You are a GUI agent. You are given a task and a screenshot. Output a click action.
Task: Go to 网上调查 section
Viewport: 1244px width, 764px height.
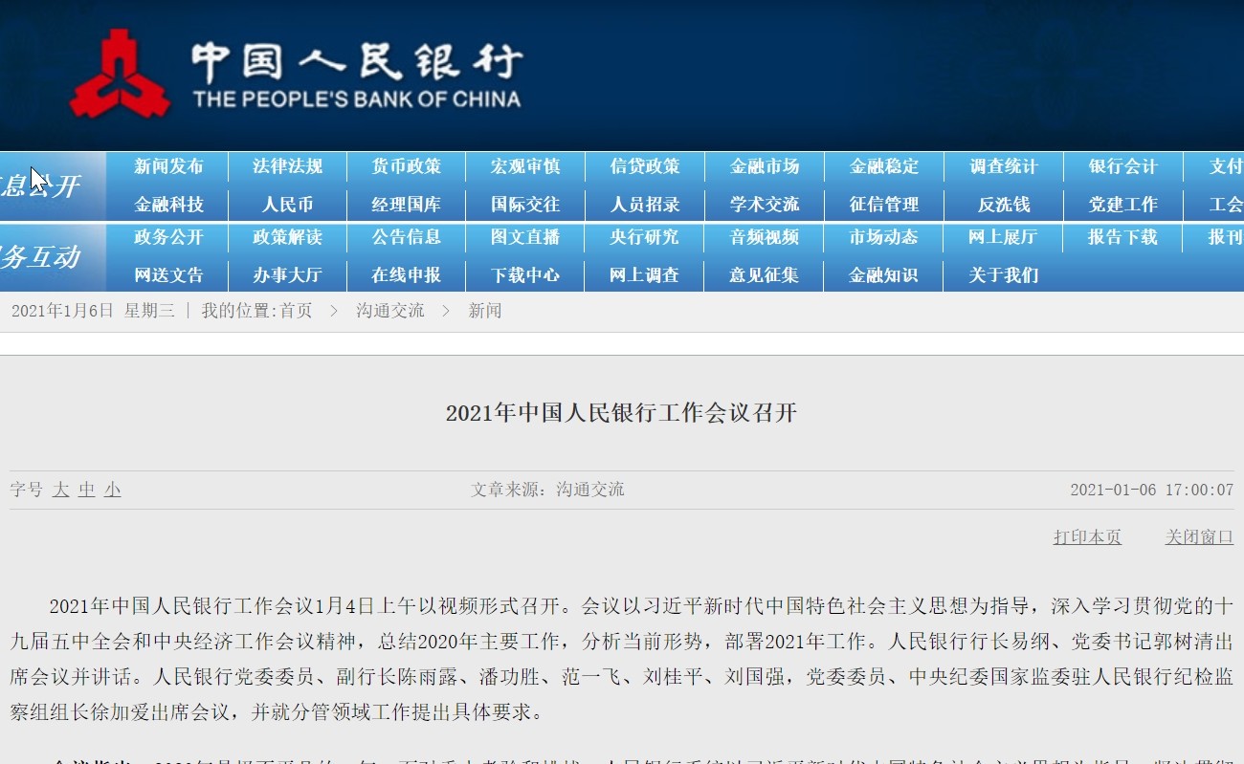click(x=645, y=275)
